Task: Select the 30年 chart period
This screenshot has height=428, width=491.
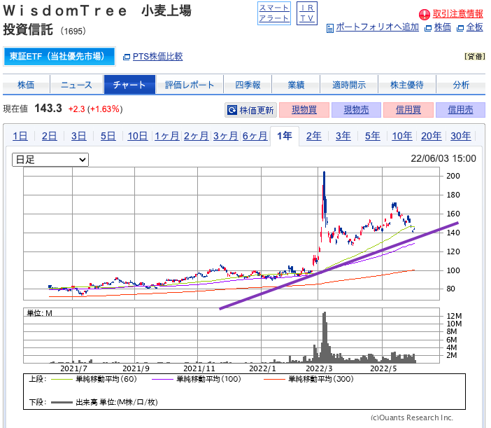Action: coord(461,136)
